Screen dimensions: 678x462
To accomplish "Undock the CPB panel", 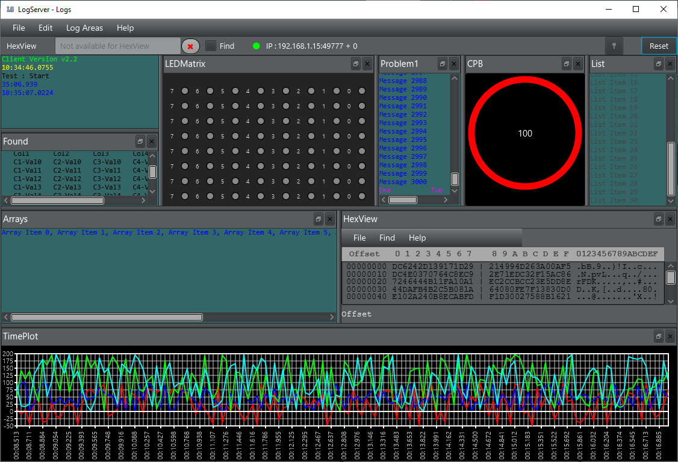I will click(x=566, y=64).
